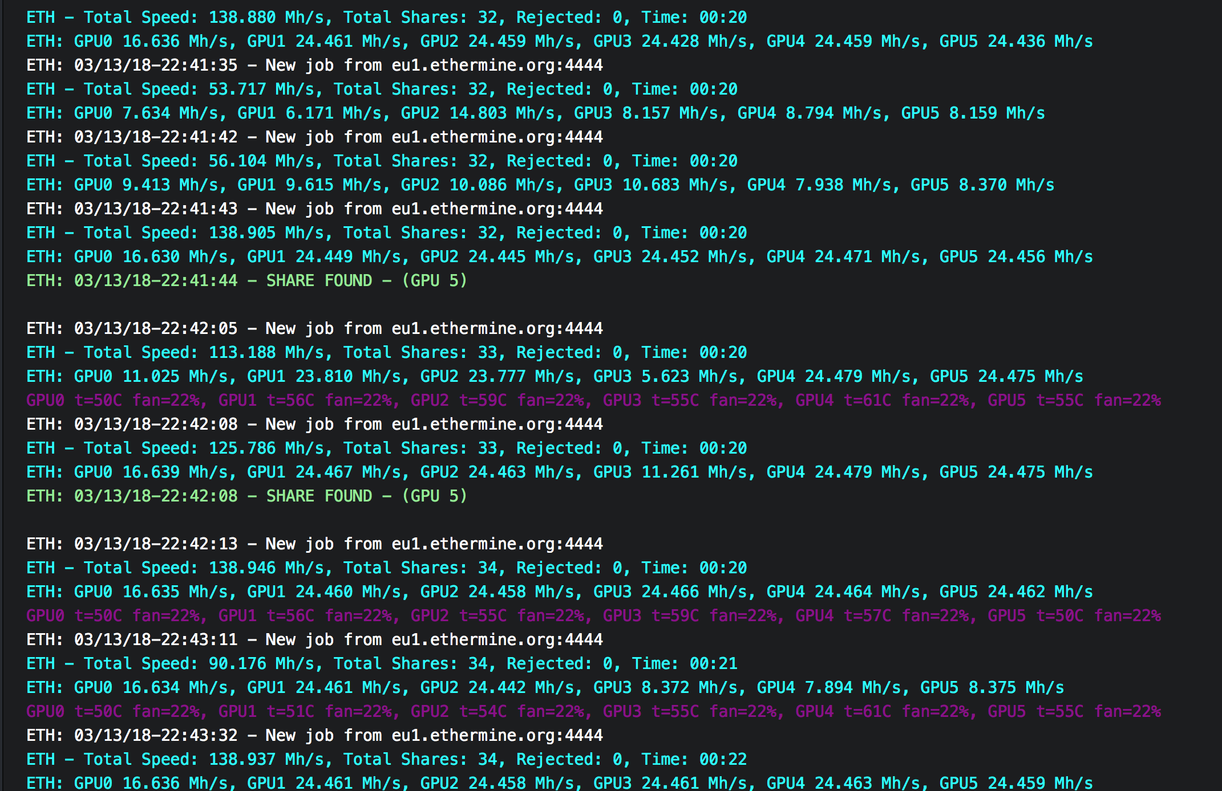Image resolution: width=1222 pixels, height=791 pixels.
Task: Select the GPU3 t=59C temperature entry
Action: (690, 616)
